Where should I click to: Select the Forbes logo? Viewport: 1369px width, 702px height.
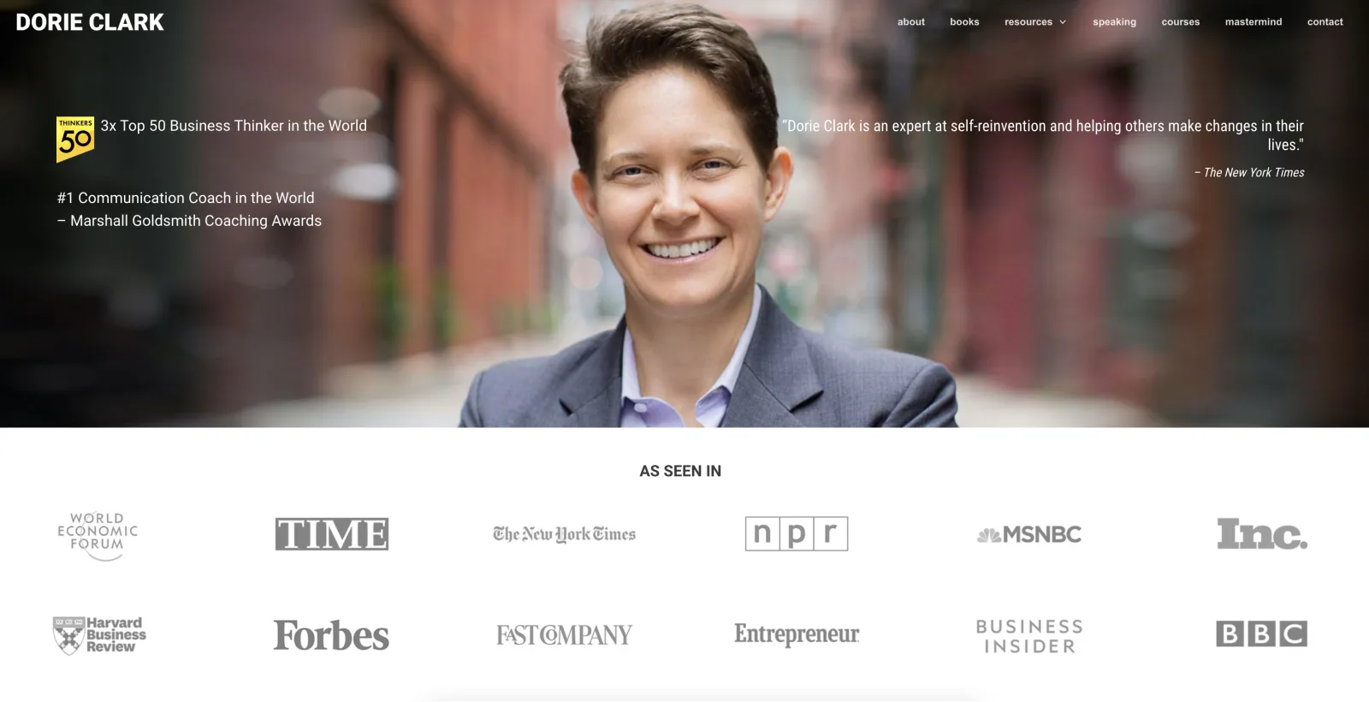pos(331,635)
